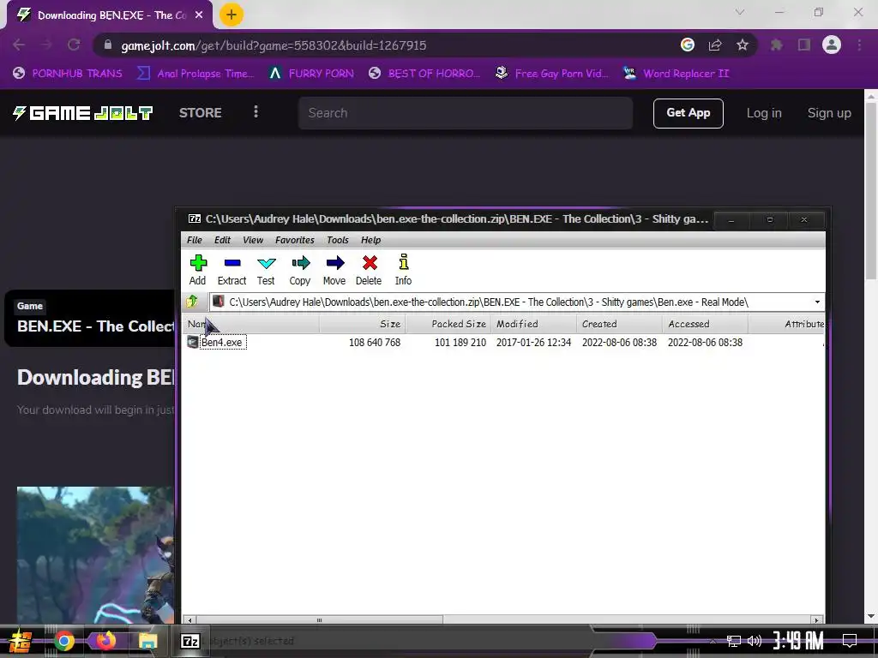Sort files by Size column

tap(363, 324)
